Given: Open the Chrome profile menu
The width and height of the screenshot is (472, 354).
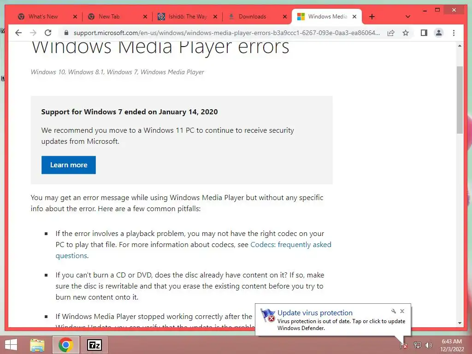Looking at the screenshot, I should 439,33.
